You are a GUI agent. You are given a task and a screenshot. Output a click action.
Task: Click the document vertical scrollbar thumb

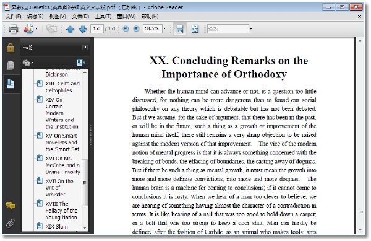360,212
